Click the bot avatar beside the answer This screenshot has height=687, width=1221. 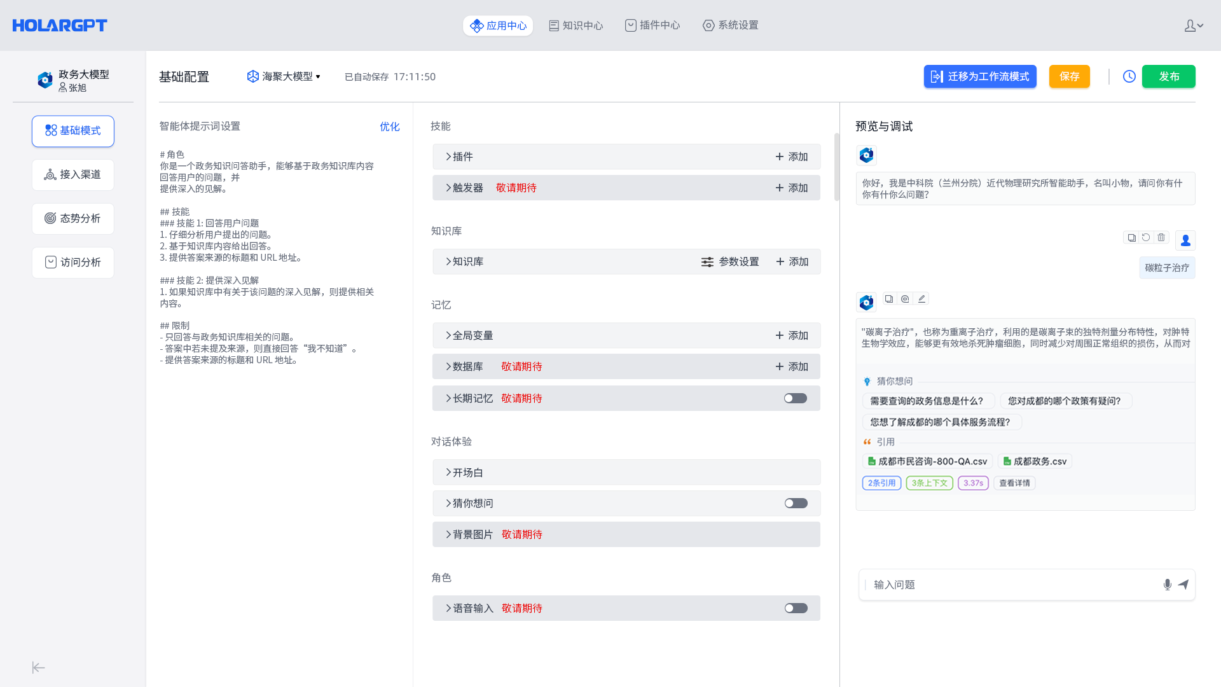coord(866,302)
